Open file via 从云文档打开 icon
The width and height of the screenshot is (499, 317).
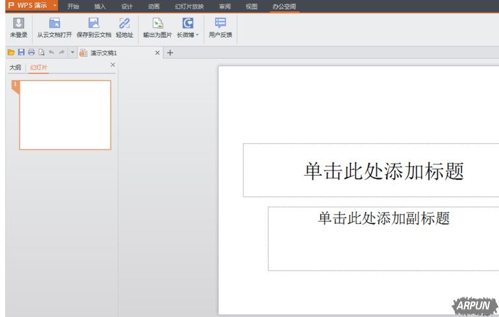[x=54, y=24]
